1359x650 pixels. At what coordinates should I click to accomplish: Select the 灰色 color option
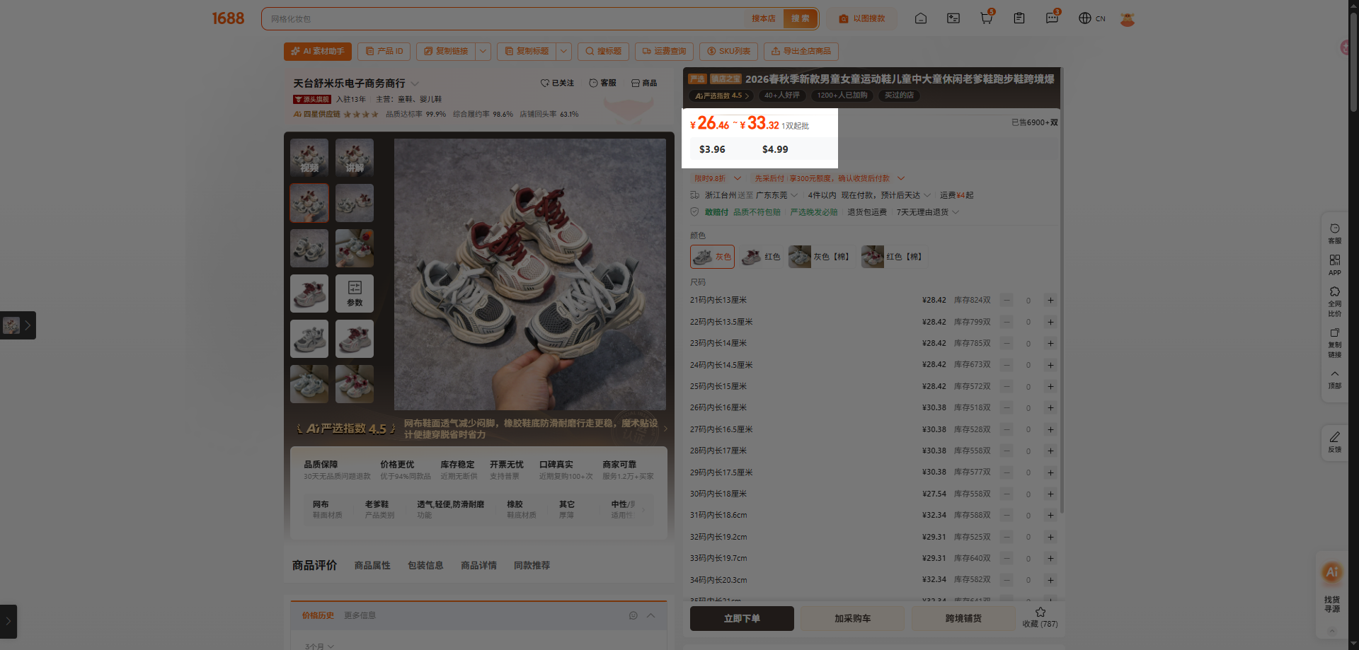click(x=712, y=257)
